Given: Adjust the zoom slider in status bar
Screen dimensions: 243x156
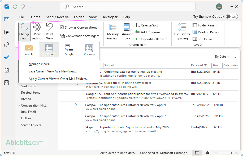Looking at the screenshot, I should pyautogui.click(x=226, y=153).
